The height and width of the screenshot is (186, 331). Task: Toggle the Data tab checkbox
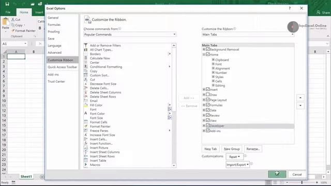click(208, 110)
